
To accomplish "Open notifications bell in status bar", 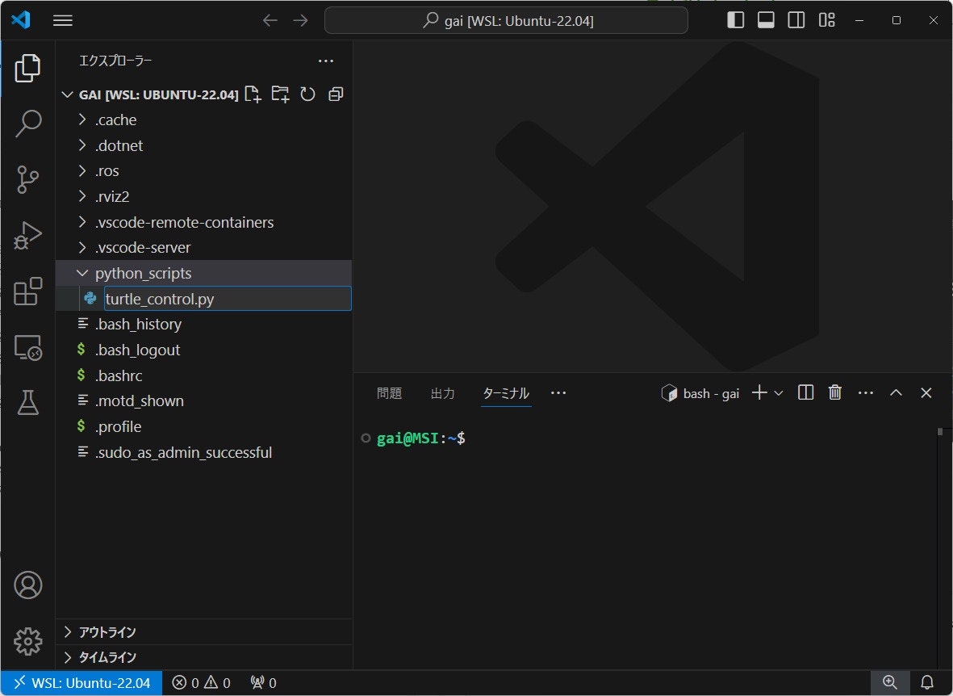I will pos(927,682).
